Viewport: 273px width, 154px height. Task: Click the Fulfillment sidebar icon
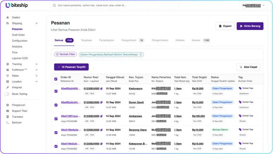pyautogui.click(x=8, y=70)
